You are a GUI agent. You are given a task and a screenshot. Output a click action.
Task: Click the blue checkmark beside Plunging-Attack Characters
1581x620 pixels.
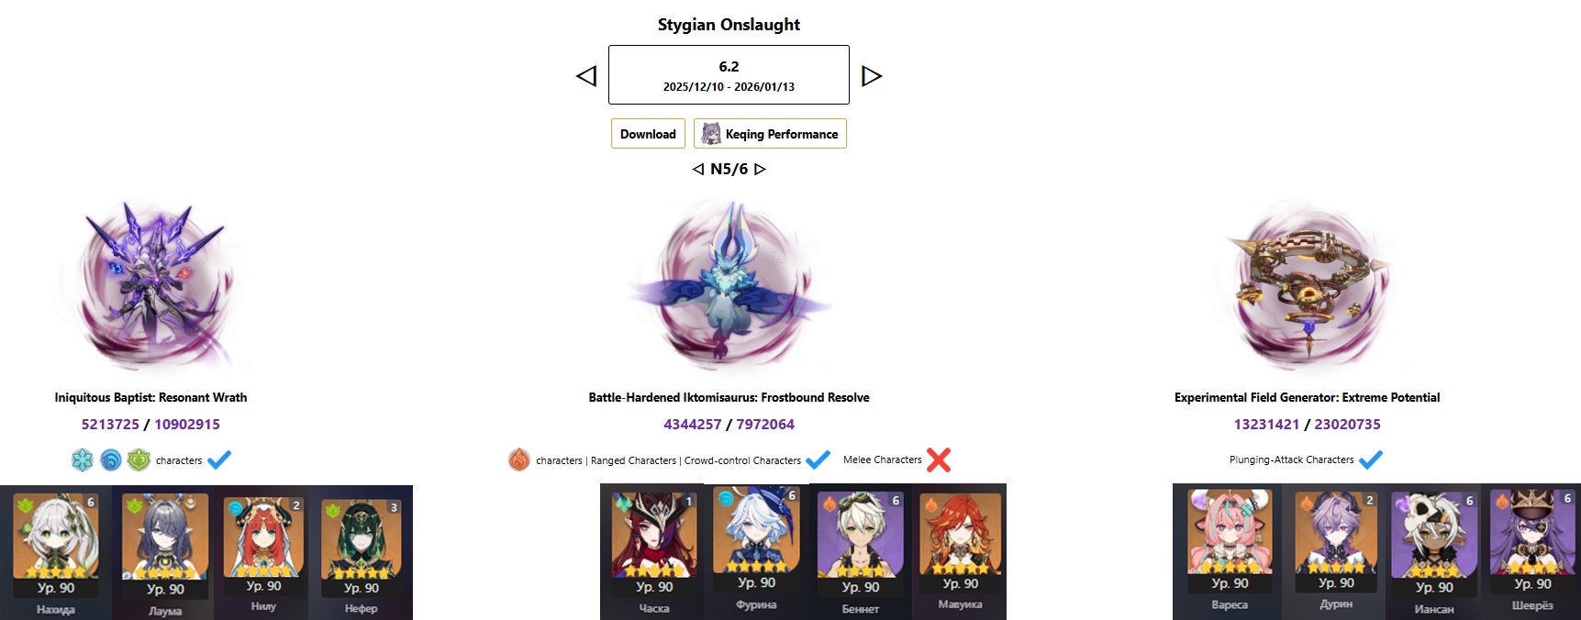[x=1371, y=459]
